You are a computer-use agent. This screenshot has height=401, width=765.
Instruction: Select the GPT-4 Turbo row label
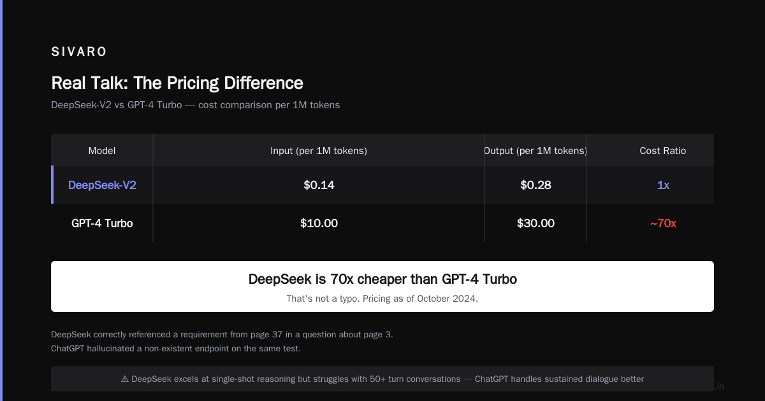pos(102,223)
